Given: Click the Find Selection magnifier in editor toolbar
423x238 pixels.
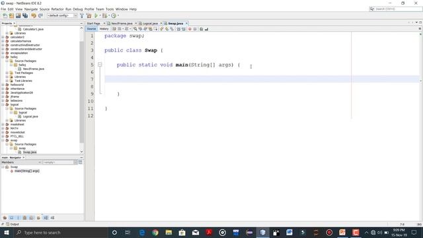Looking at the screenshot, I should coord(135,29).
